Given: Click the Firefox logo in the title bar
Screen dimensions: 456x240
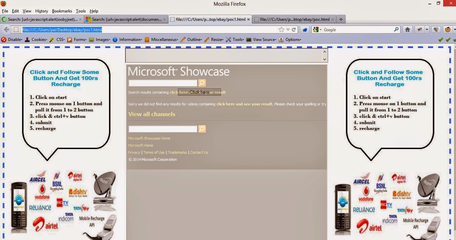Looking at the screenshot, I should [x=3, y=4].
